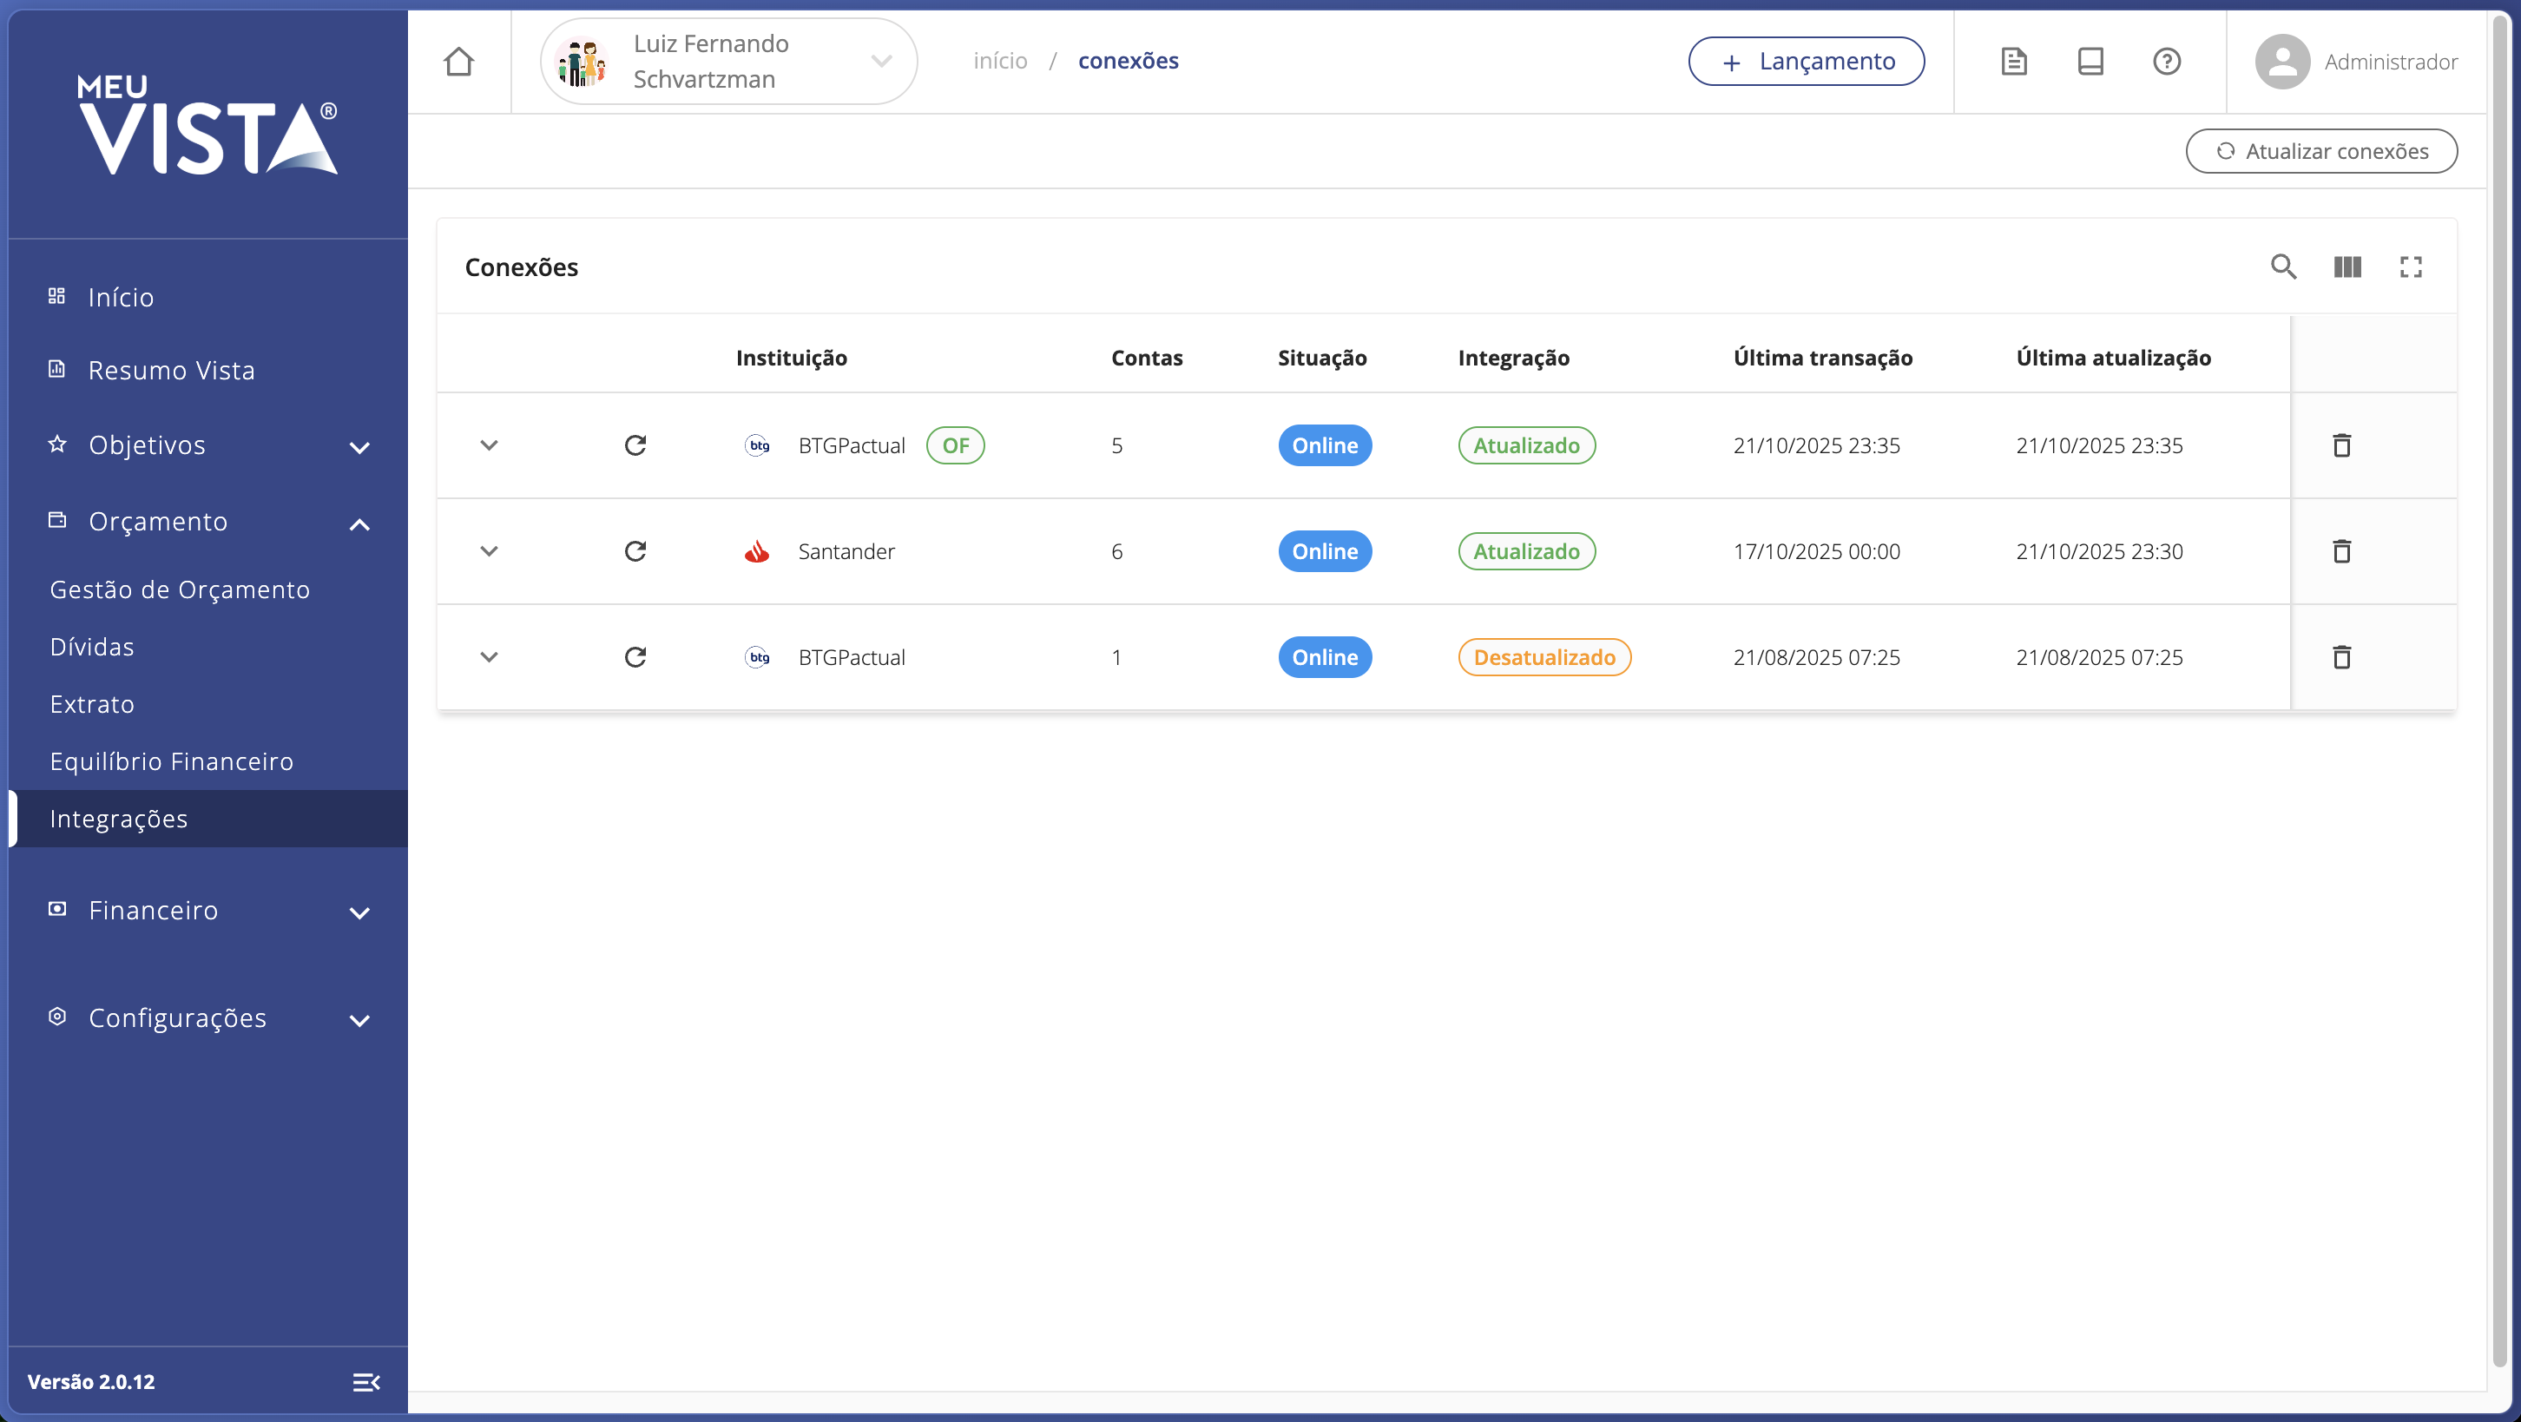Collapse sidebar using bottom menu icon
This screenshot has width=2521, height=1422.
[x=366, y=1381]
